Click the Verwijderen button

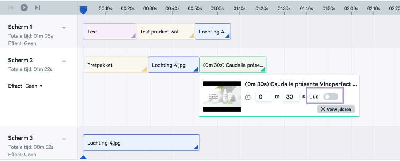(336, 109)
